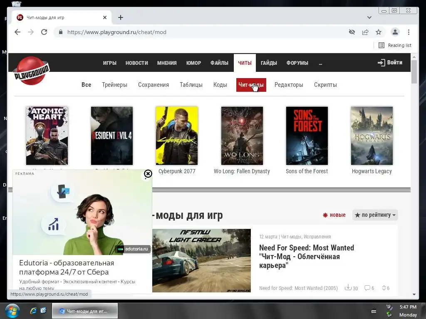
Task: Select the Чит-моды filter tab
Action: click(251, 85)
